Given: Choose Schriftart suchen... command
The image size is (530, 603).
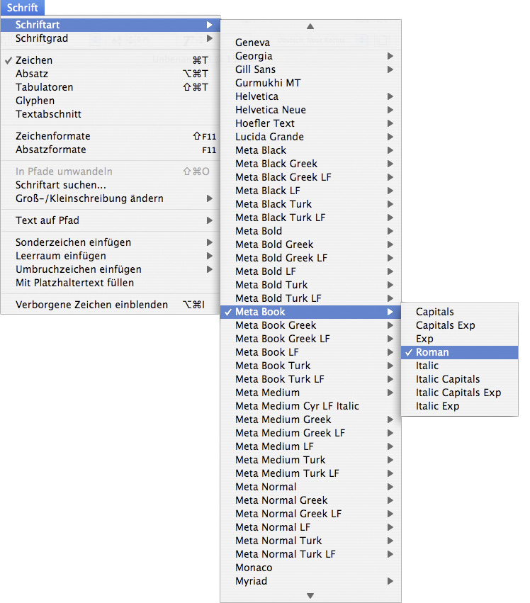Looking at the screenshot, I should pos(111,185).
